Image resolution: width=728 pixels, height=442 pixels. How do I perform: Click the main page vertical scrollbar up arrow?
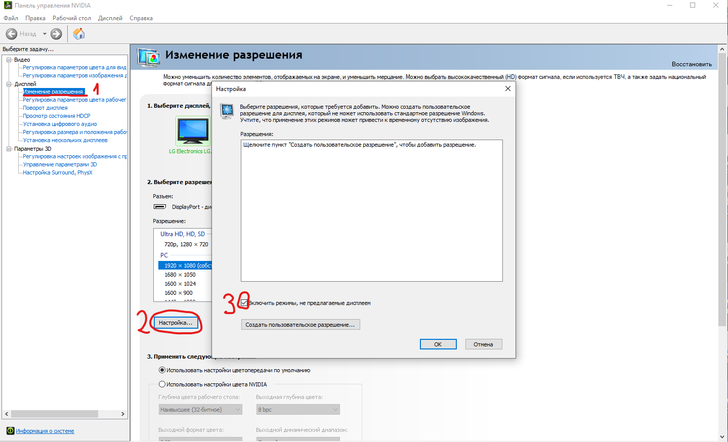[722, 49]
